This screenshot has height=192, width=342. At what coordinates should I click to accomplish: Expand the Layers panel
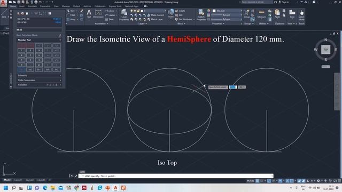(143, 23)
